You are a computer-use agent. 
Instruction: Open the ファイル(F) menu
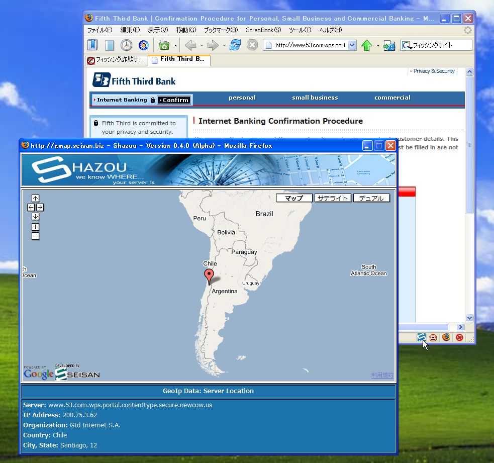100,30
